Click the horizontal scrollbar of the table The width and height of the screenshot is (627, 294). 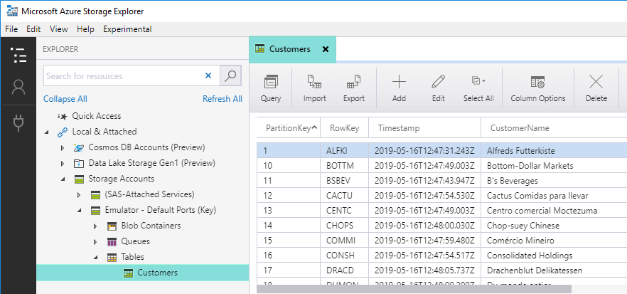coord(414,289)
